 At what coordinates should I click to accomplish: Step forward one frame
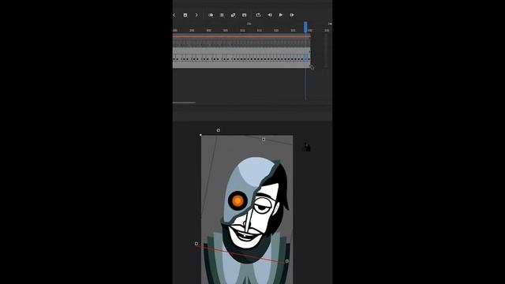point(292,15)
